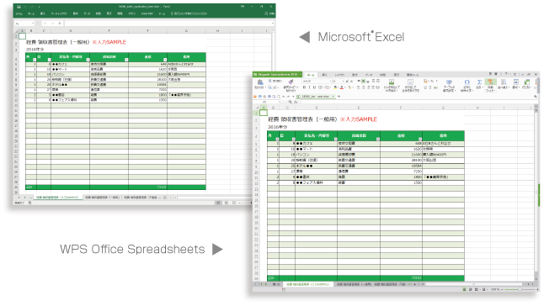544x306 pixels.
Task: Open Foxit PDF tab in Microsoft Excel
Action: tap(147, 13)
